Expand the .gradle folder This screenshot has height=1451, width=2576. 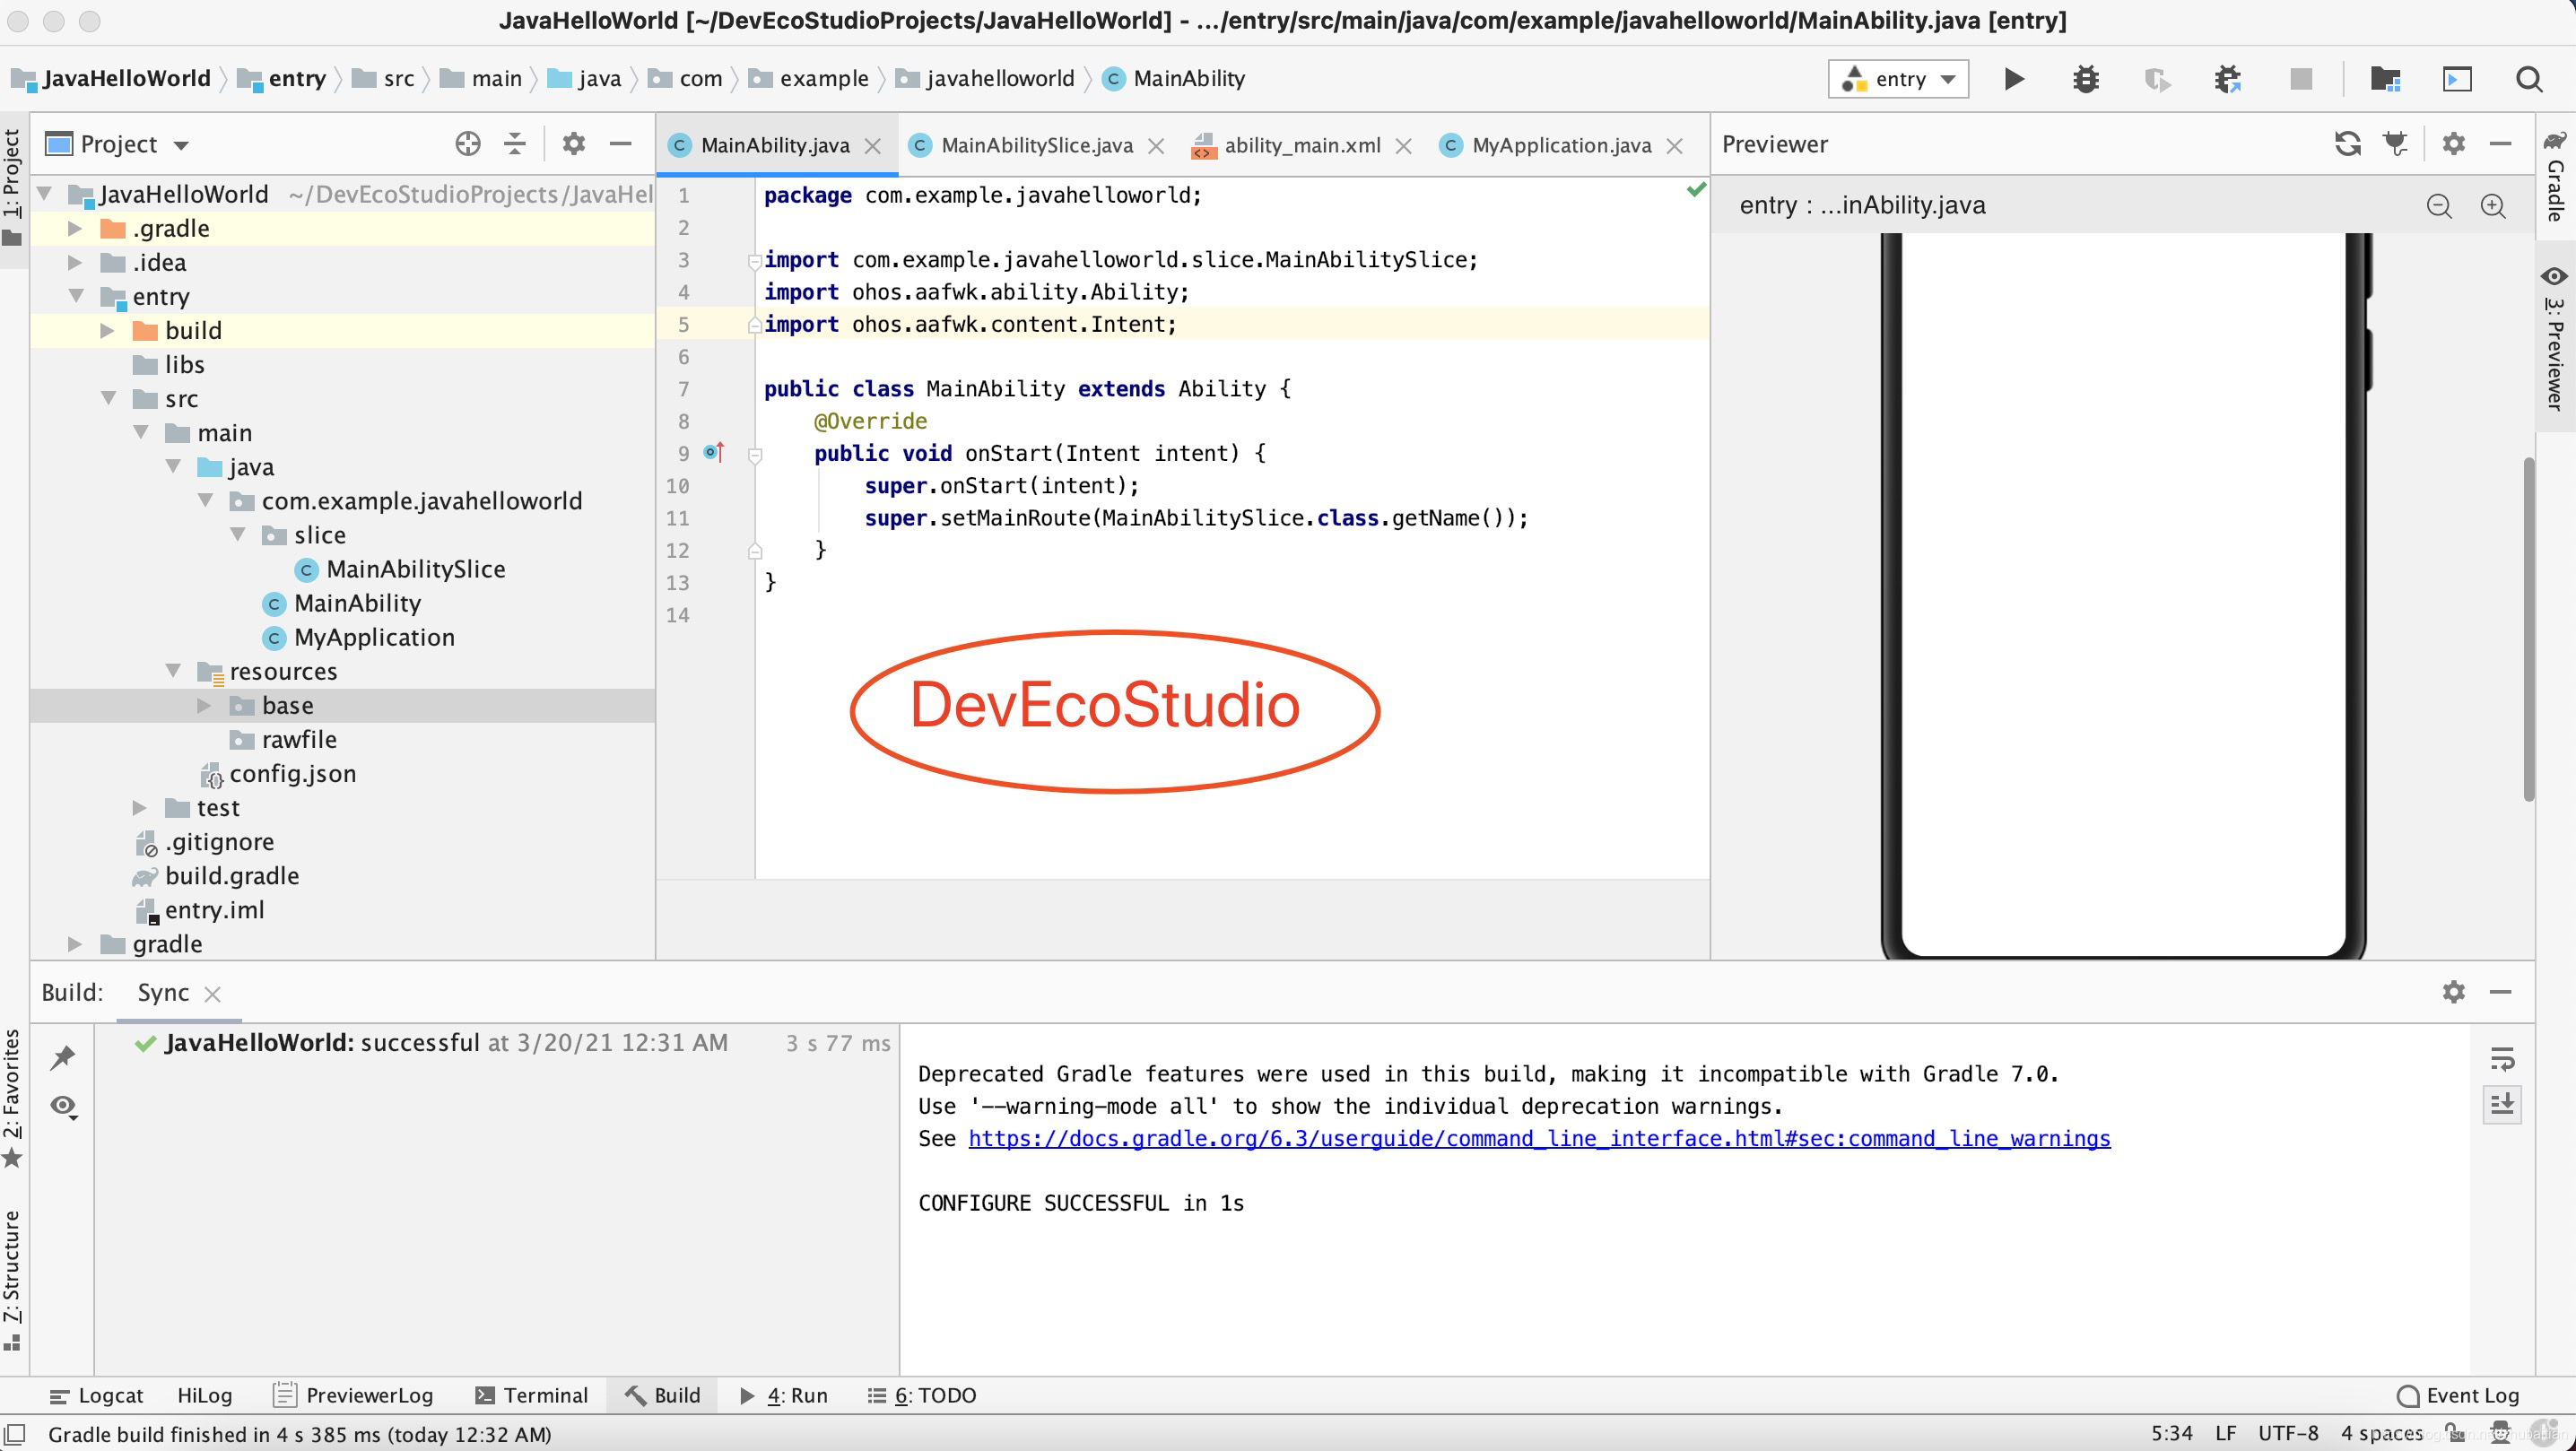pyautogui.click(x=75, y=229)
